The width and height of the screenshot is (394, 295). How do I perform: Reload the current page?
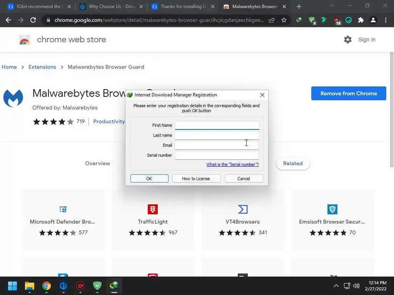33,20
